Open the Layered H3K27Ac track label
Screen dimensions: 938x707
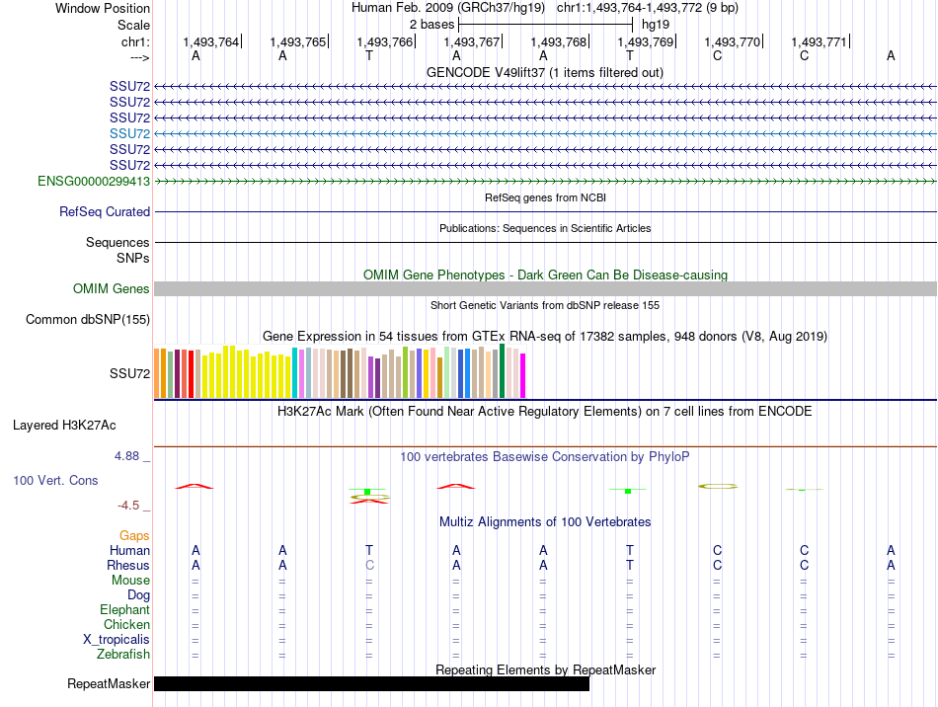pyautogui.click(x=64, y=427)
